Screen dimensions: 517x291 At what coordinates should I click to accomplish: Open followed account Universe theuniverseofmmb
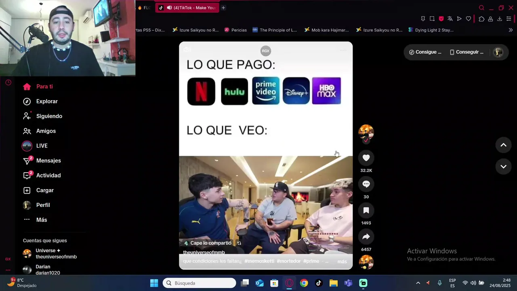click(50, 254)
